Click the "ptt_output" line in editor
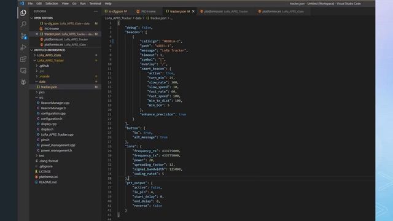The width and height of the screenshot is (393, 221). point(139,183)
